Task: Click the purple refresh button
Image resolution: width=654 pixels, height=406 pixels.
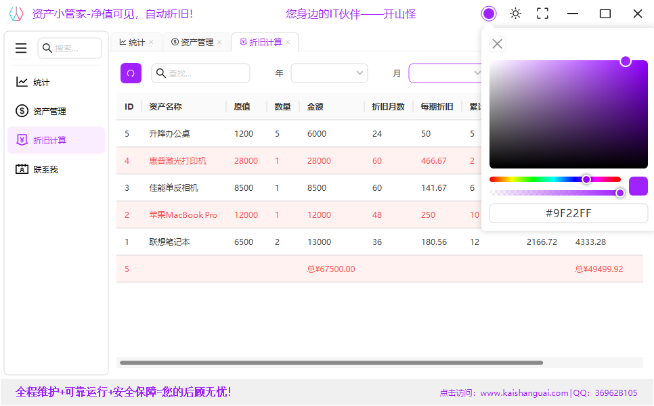Action: [x=131, y=73]
